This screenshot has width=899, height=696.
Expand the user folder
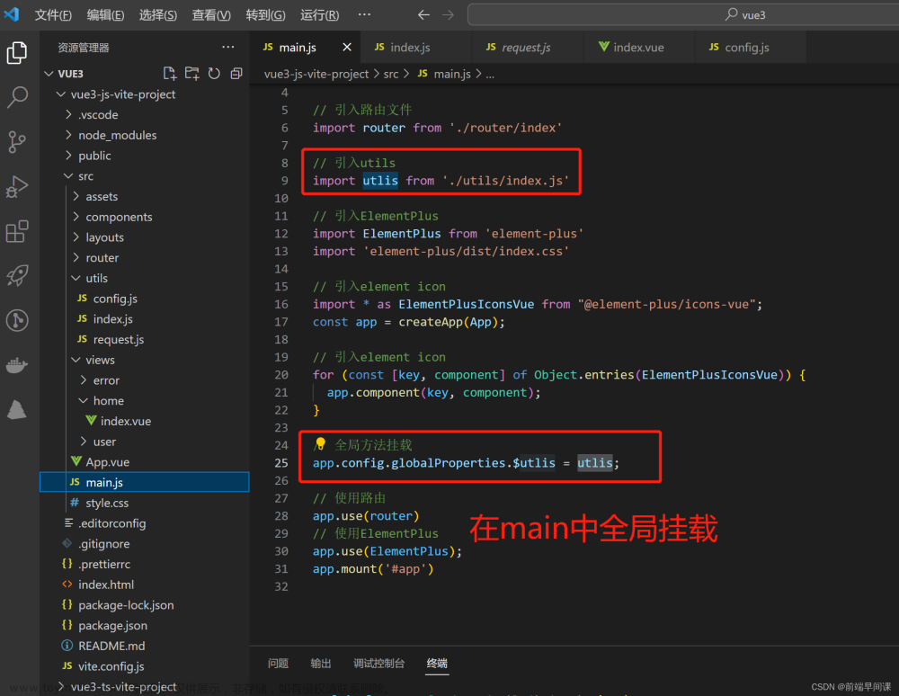(x=145, y=442)
